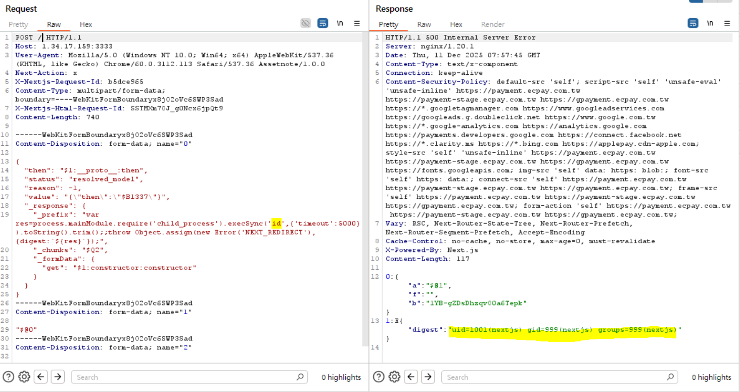This screenshot has width=740, height=392.
Task: Click the "Server: nginx/1.20.1" response header
Action: coord(430,46)
